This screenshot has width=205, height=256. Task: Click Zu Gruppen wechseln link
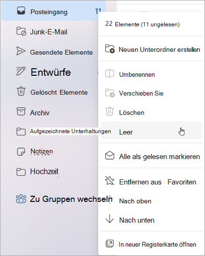coord(71,199)
